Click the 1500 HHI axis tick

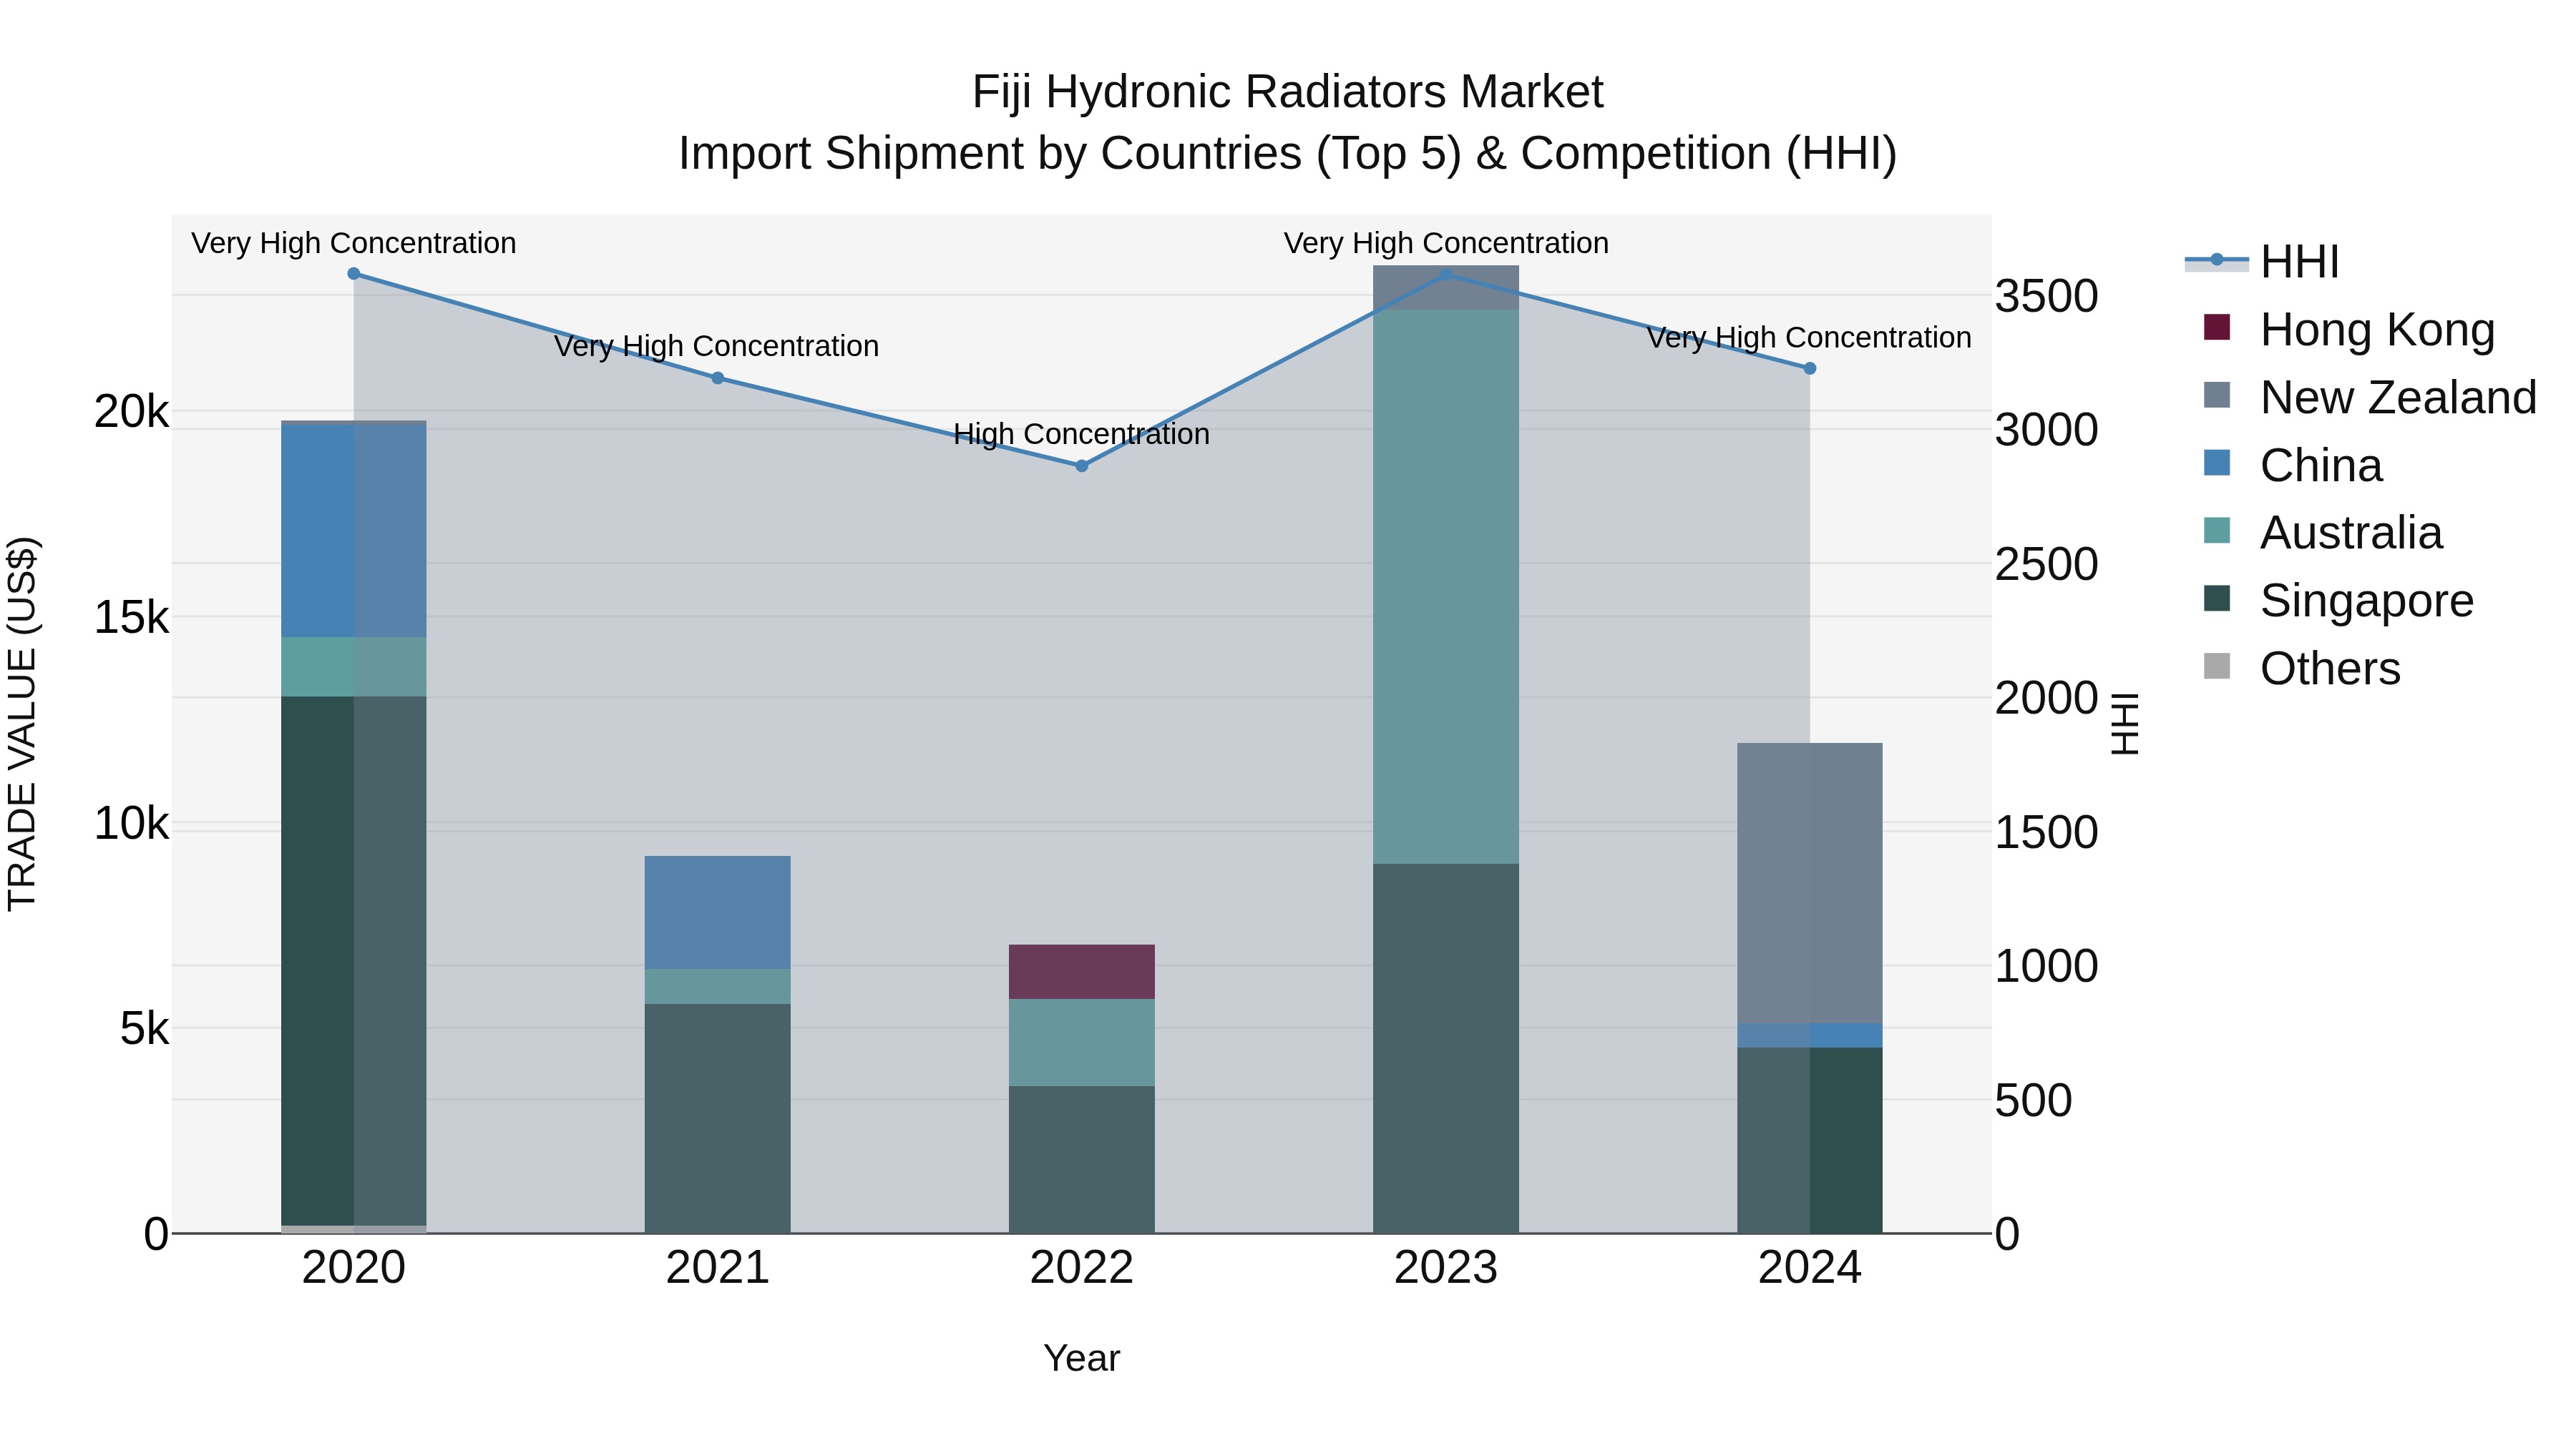coord(2047,832)
